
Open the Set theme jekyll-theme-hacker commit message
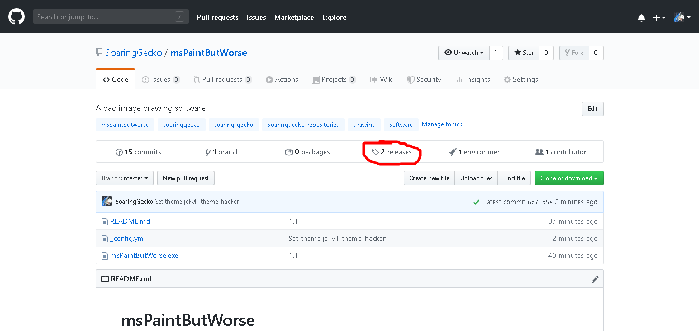[197, 202]
